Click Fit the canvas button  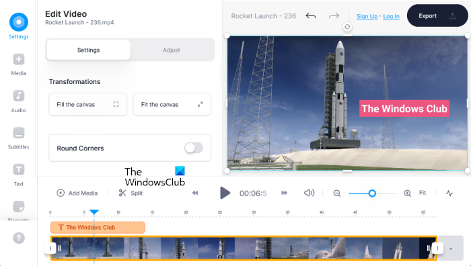coord(172,104)
